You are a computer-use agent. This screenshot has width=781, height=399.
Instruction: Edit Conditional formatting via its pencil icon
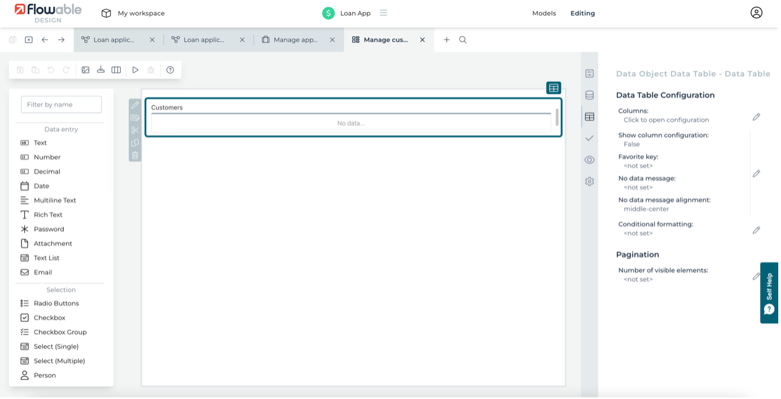tap(757, 229)
